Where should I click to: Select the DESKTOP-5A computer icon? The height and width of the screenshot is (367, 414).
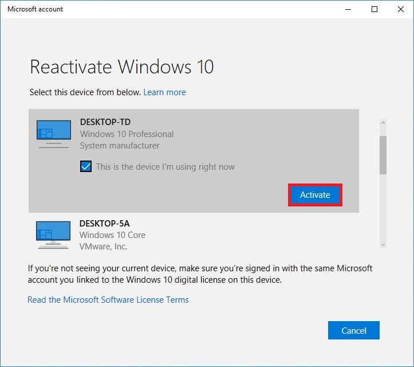point(53,235)
